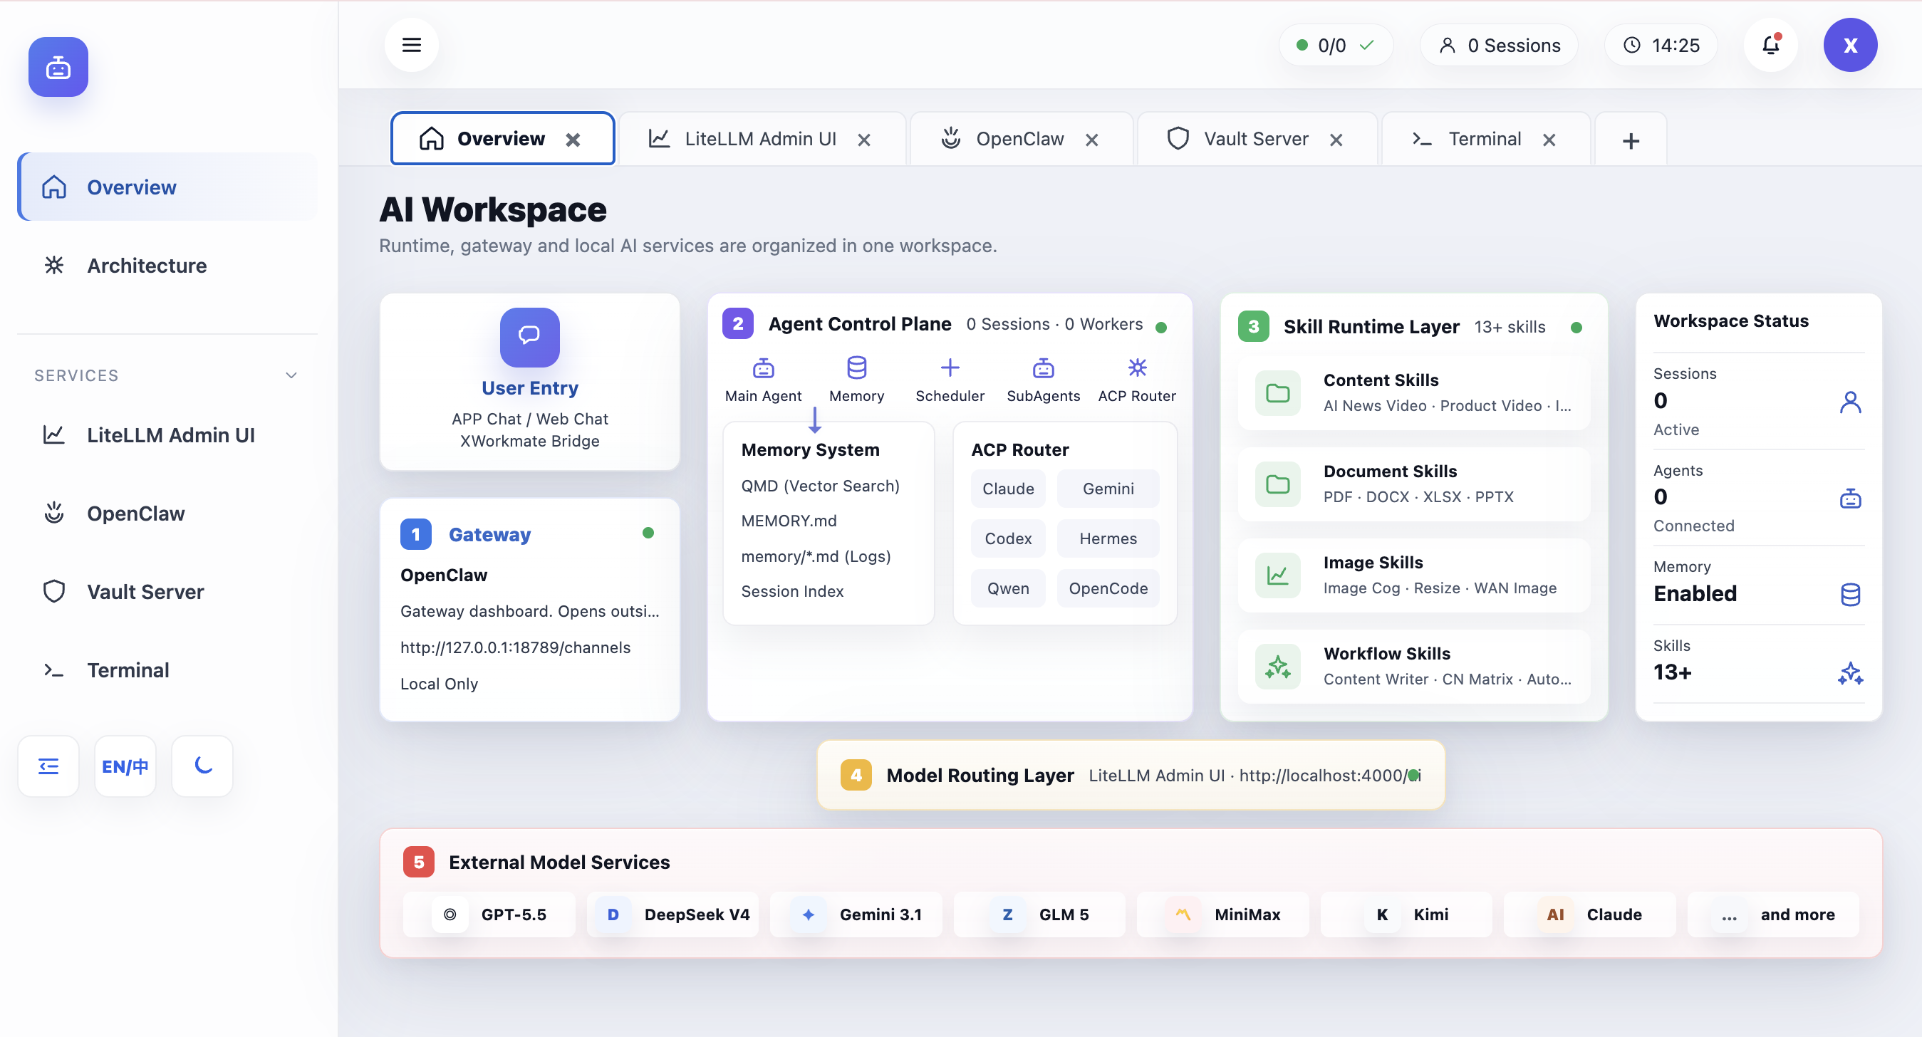1922x1037 pixels.
Task: Click the GPT-5.5 model icon
Action: pos(450,914)
